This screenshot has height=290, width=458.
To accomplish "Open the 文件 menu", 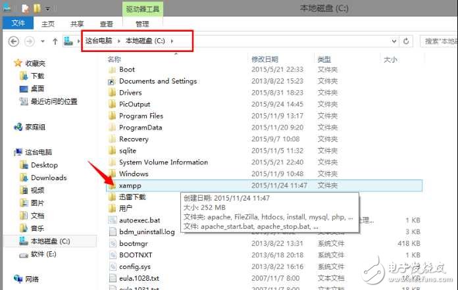I will pos(18,24).
